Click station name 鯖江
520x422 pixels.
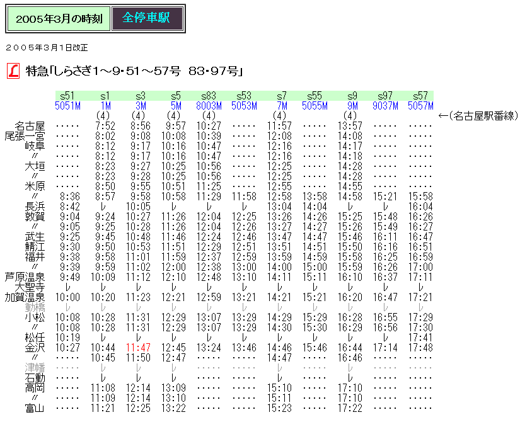[35, 247]
